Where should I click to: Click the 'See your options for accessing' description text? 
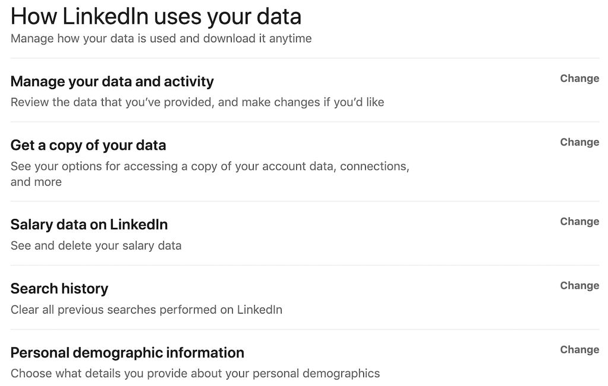tap(210, 166)
